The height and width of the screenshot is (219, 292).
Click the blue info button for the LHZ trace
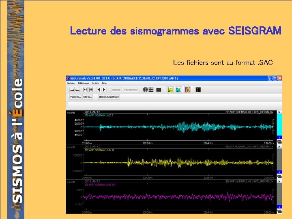click(x=279, y=137)
